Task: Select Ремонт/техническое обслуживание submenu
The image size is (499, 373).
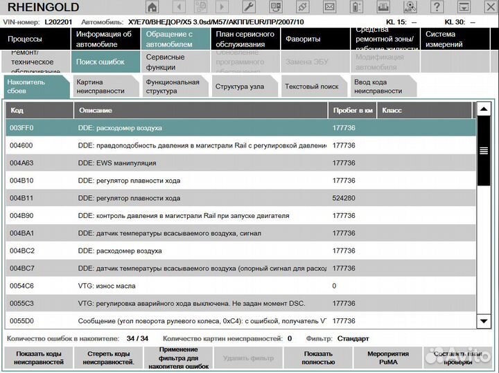Action: (35, 62)
